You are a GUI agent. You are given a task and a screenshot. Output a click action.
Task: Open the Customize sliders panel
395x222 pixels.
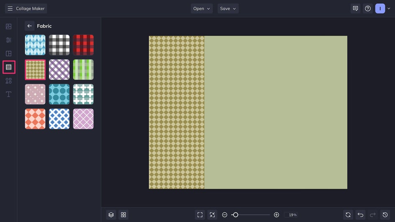pos(8,40)
